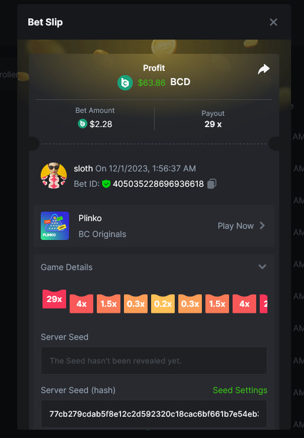Image resolution: width=304 pixels, height=438 pixels.
Task: Click the Server Seed hash field
Action: coord(154,414)
